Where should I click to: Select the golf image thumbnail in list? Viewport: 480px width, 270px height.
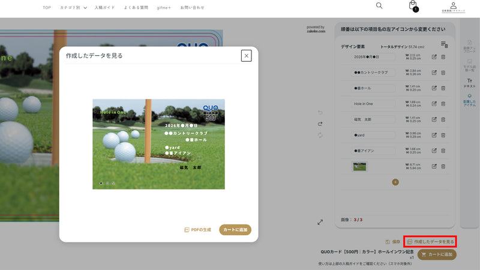click(x=359, y=167)
